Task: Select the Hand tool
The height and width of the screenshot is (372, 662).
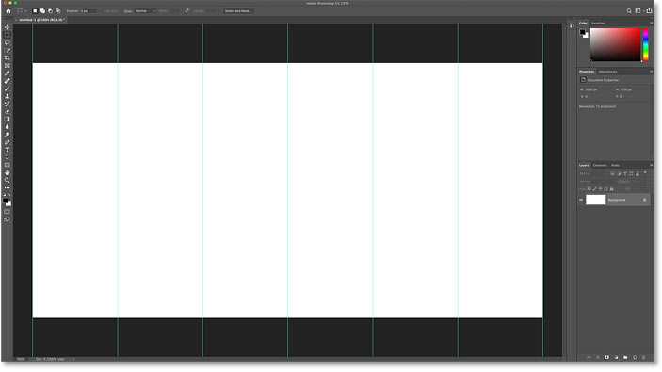Action: click(x=8, y=172)
